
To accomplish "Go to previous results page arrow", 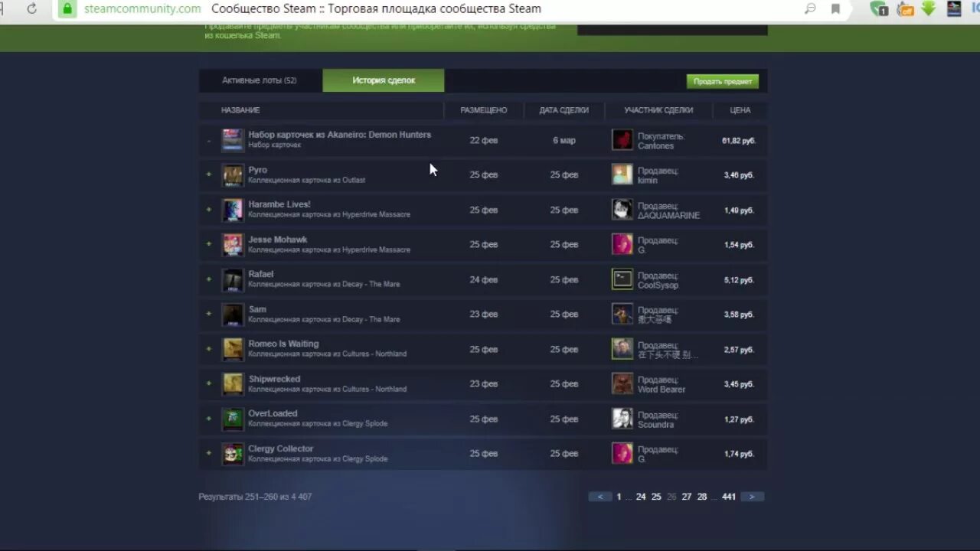I will click(x=599, y=497).
